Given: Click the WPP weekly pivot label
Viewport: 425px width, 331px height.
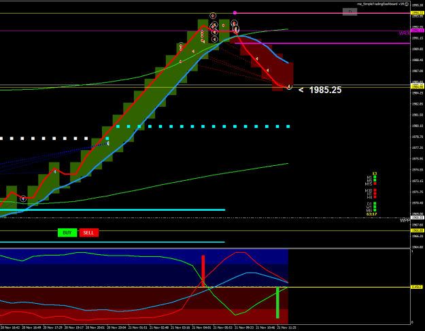Looking at the screenshot, I should (x=405, y=221).
